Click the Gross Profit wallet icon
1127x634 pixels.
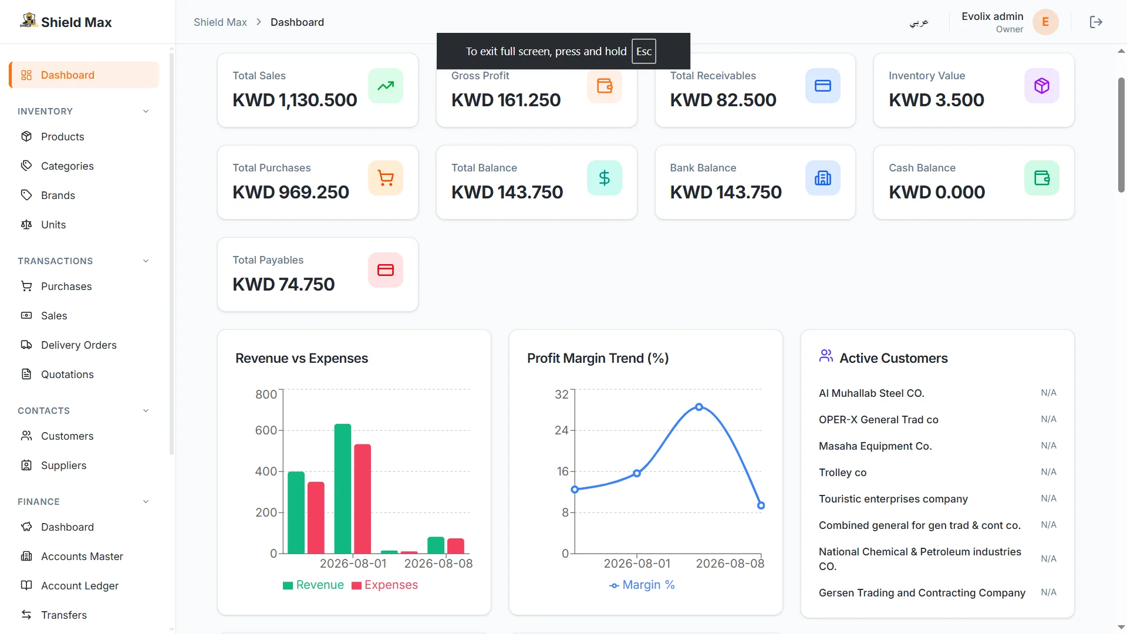tap(605, 86)
